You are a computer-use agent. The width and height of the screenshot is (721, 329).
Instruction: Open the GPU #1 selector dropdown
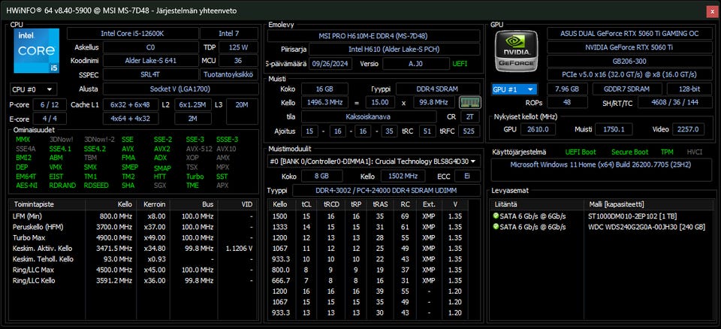(514, 89)
